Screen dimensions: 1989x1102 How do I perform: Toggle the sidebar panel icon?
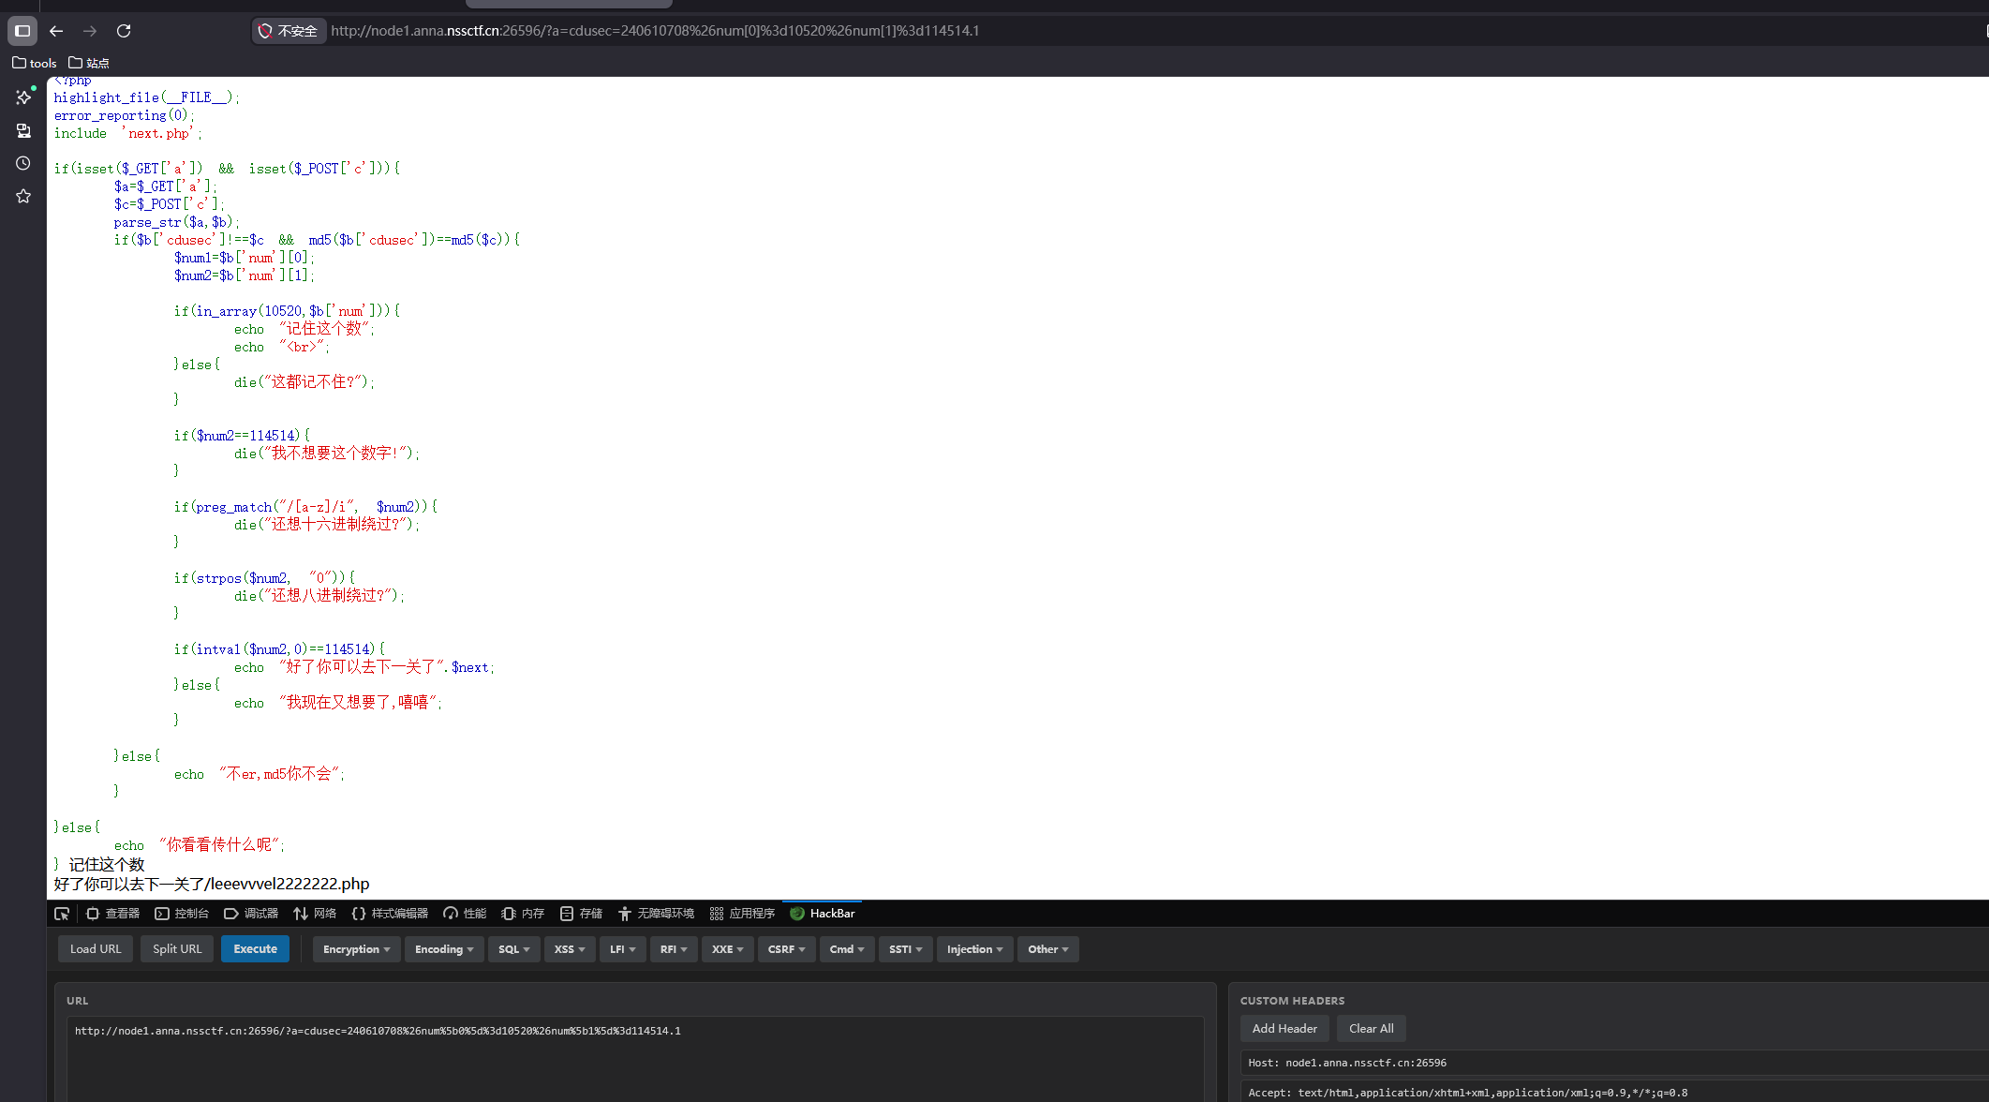22,31
